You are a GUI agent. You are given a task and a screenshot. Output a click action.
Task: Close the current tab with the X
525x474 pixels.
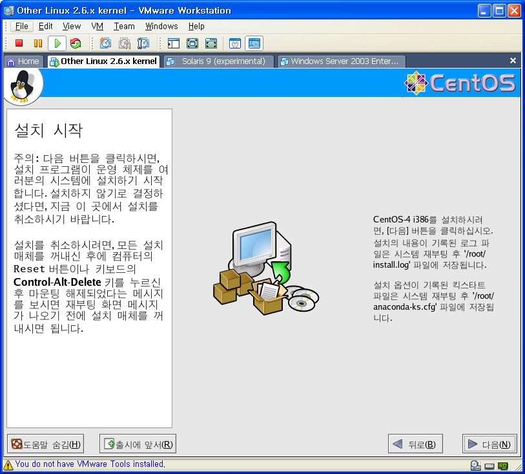point(513,61)
